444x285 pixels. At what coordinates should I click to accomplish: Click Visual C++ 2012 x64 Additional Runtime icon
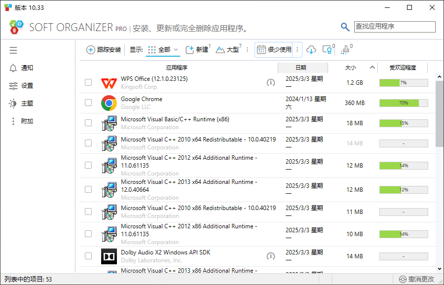coord(109,166)
